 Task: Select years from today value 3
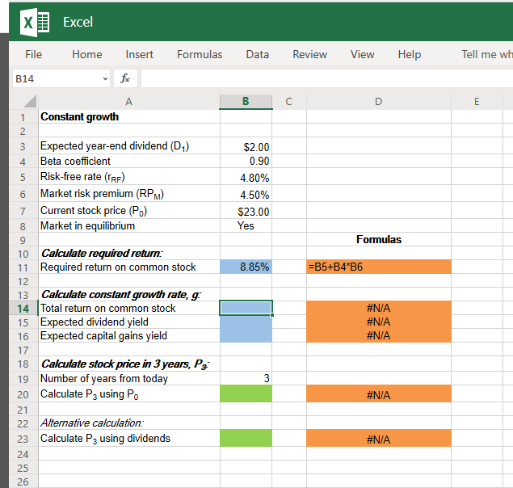click(x=246, y=378)
